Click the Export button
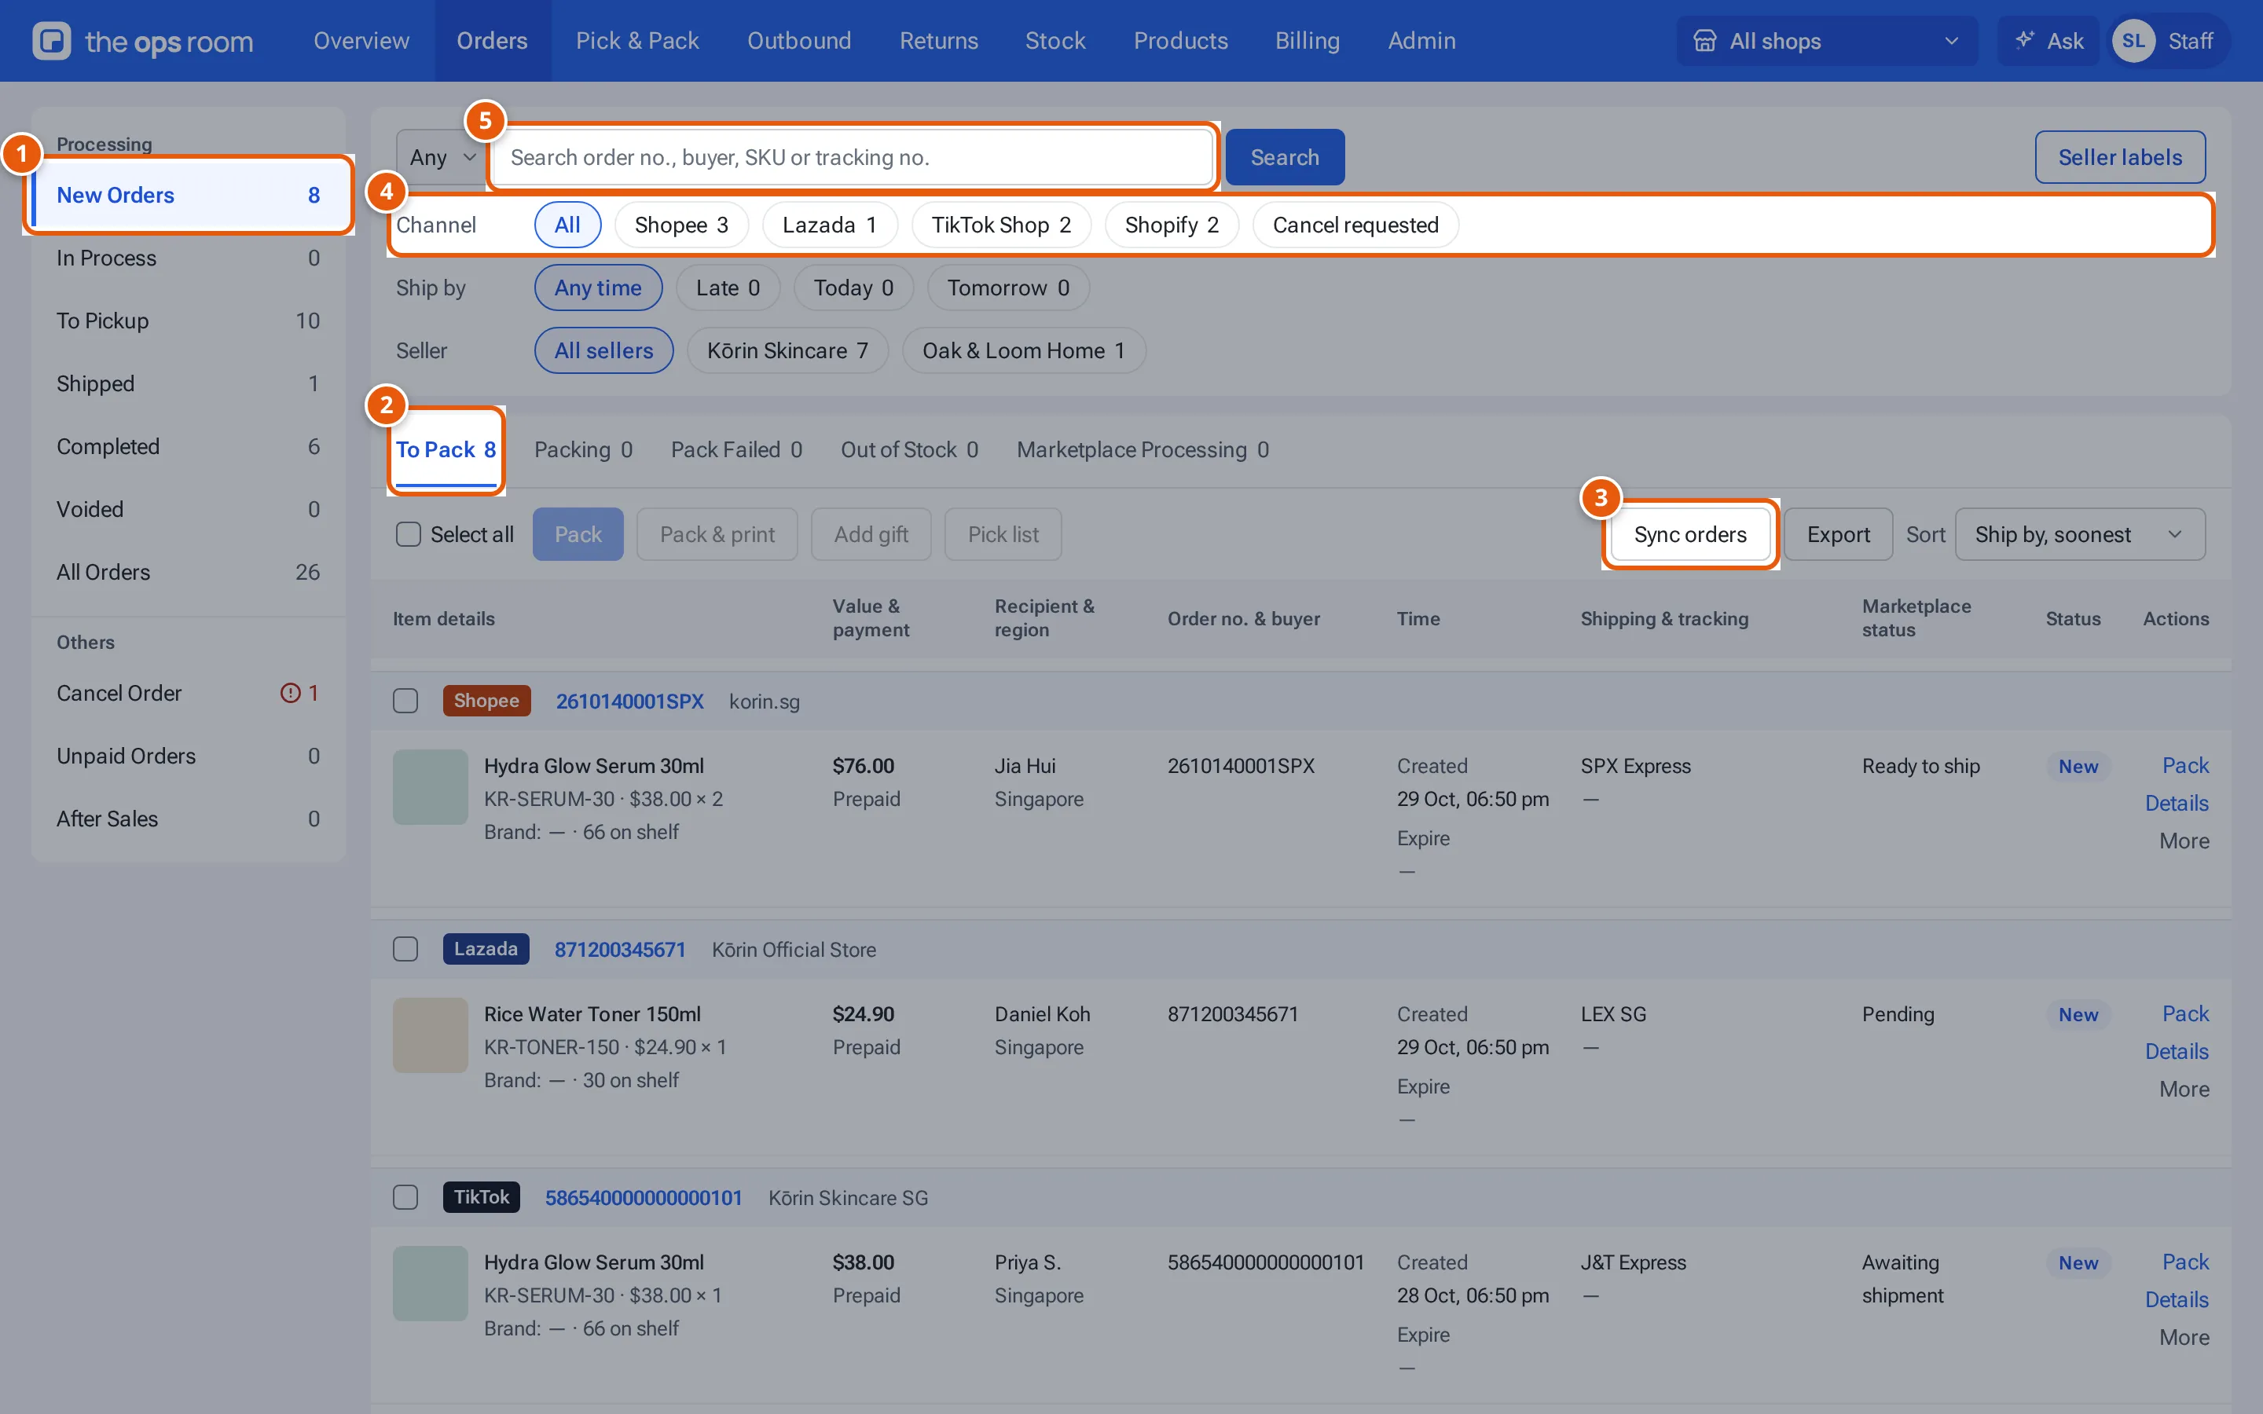Image resolution: width=2263 pixels, height=1414 pixels. [x=1838, y=534]
